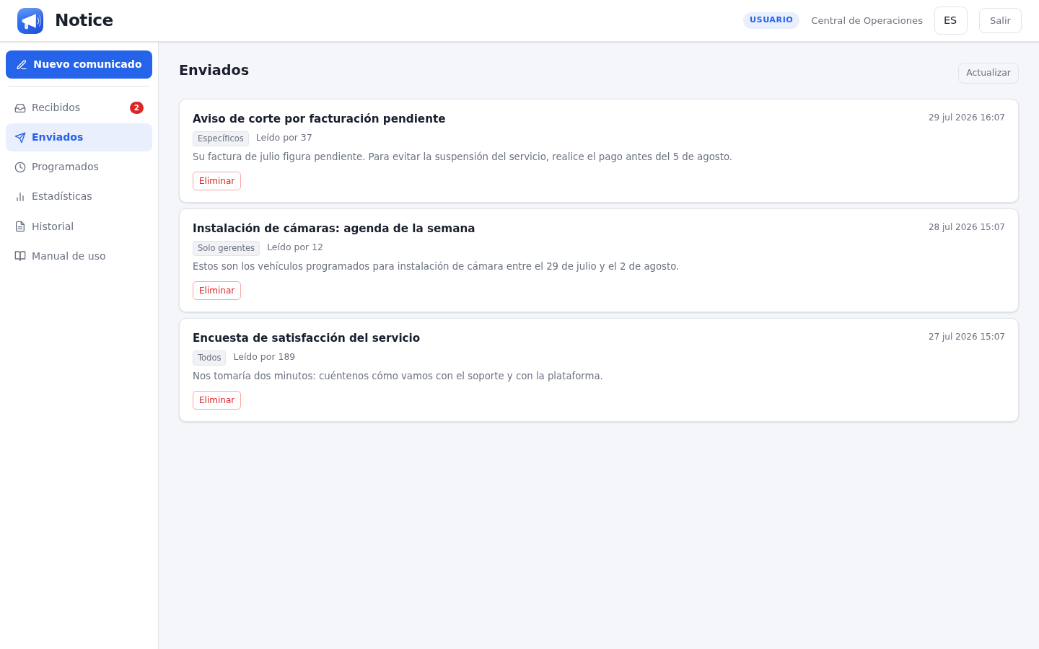Open the ES language selector
Image resolution: width=1039 pixels, height=649 pixels.
(x=950, y=21)
